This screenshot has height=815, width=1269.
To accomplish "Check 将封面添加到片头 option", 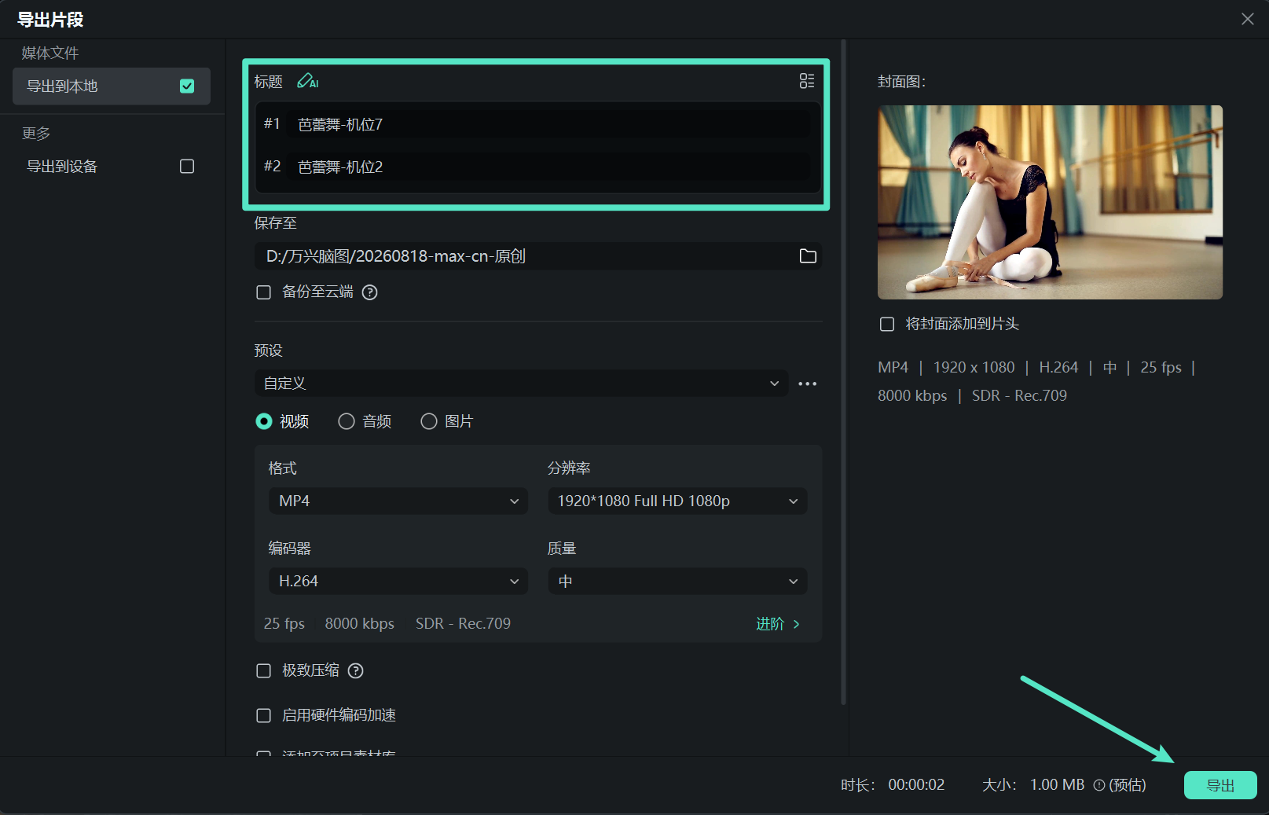I will [887, 325].
